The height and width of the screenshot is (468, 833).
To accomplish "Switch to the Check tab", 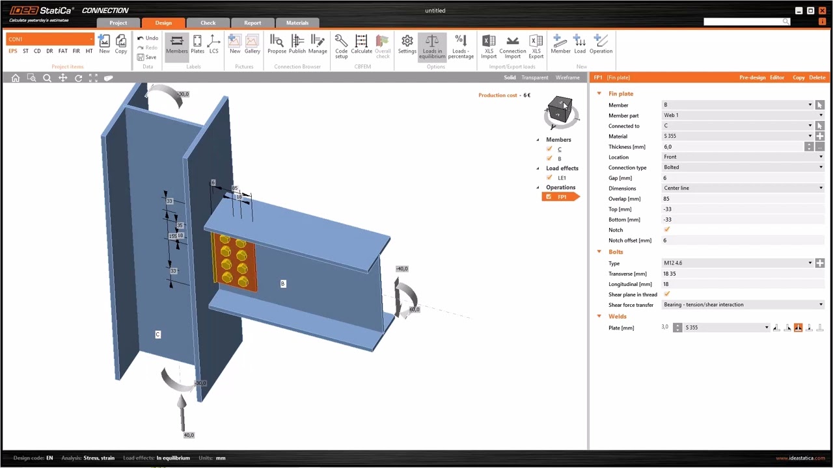I will click(208, 23).
